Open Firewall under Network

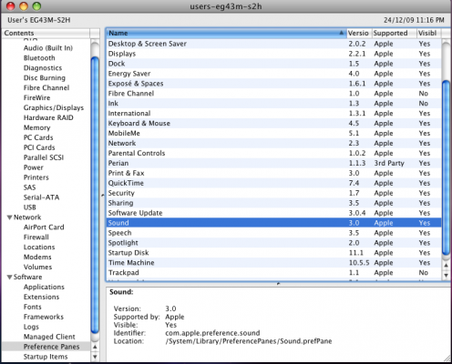[36, 238]
